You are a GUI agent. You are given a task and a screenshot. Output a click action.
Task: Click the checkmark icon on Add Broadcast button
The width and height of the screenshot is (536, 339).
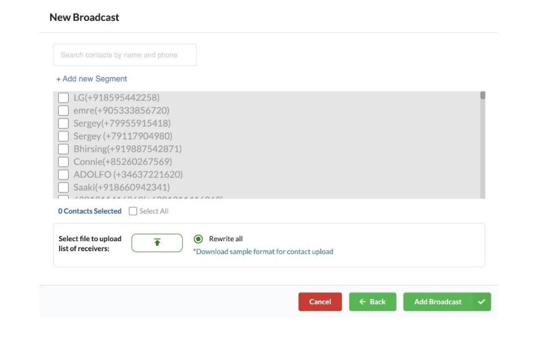coord(482,301)
